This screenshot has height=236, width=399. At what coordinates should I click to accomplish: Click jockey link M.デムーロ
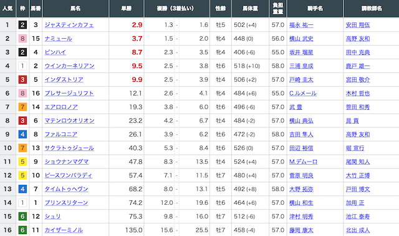tap(304, 162)
